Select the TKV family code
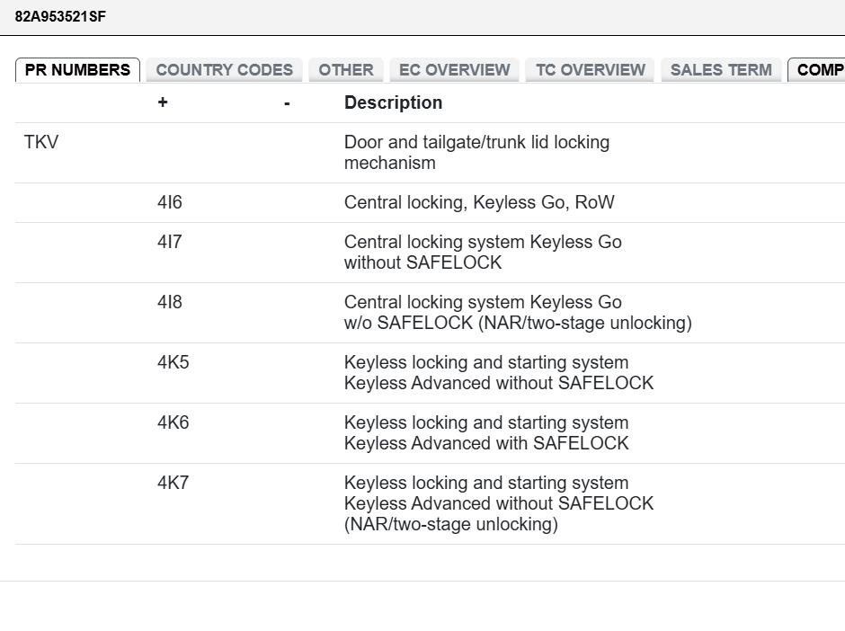The image size is (845, 631). pos(41,142)
